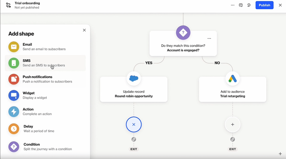The width and height of the screenshot is (286, 159).
Task: Click the link icon above left EXIT
Action: click(134, 139)
